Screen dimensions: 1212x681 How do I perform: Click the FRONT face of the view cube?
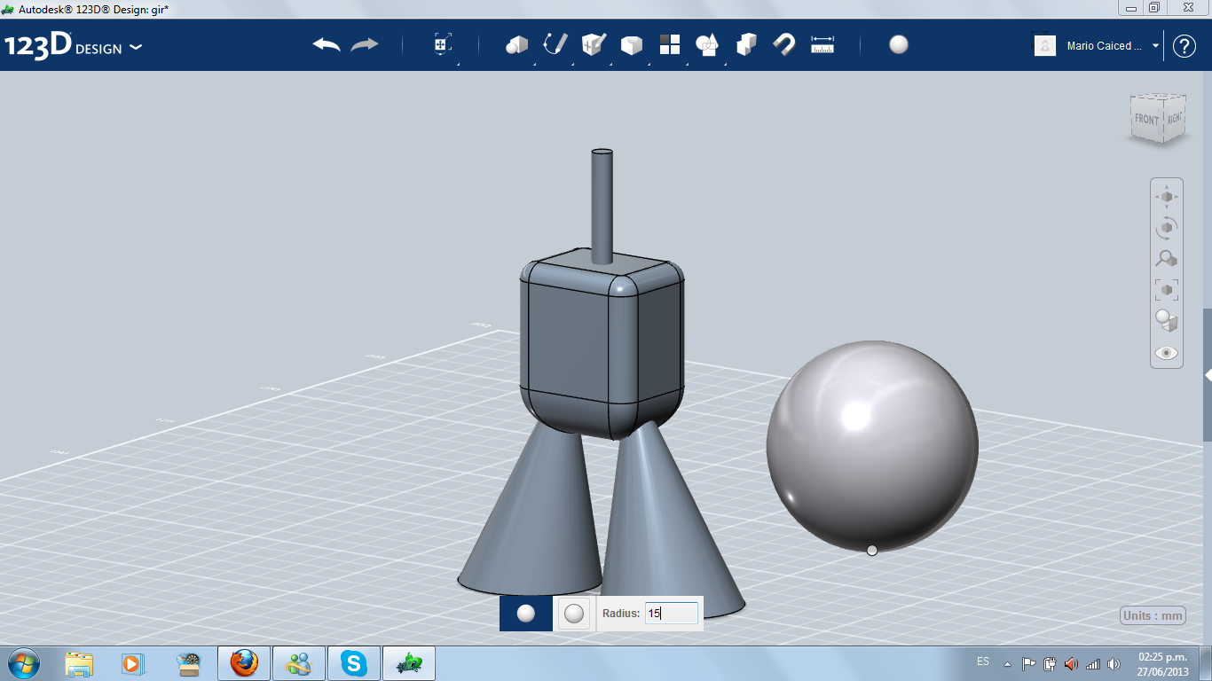coord(1146,119)
